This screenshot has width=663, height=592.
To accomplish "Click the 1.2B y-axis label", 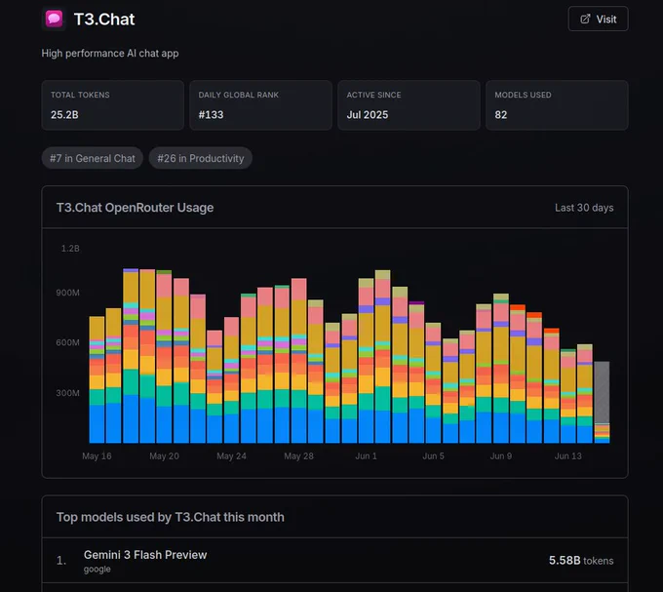I will (x=70, y=249).
